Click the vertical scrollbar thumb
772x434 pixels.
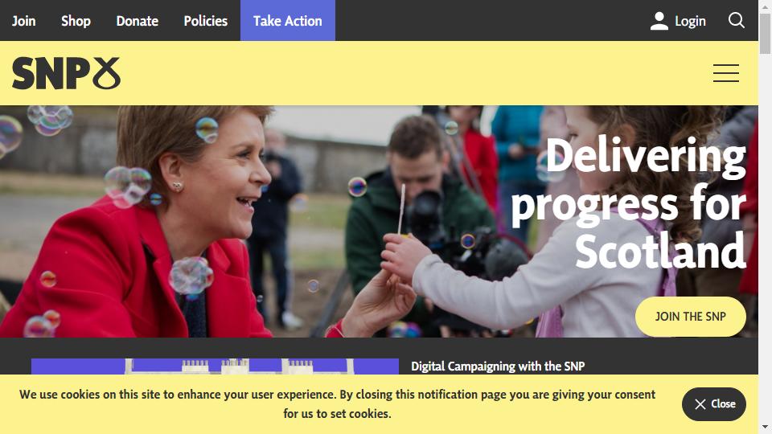765,34
